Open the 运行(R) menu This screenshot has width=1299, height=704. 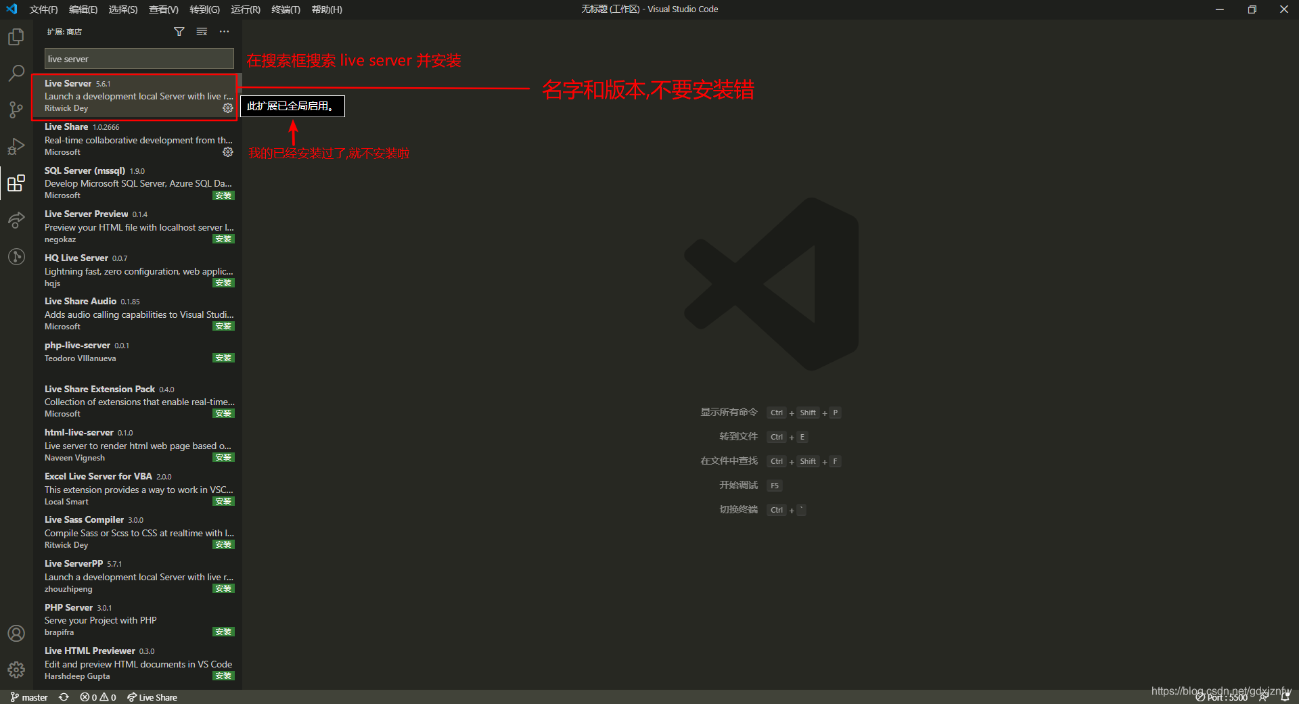[246, 9]
